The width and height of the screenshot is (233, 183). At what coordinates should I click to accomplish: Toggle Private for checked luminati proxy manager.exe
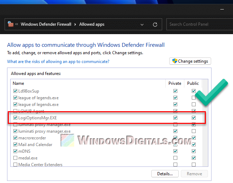click(175, 131)
